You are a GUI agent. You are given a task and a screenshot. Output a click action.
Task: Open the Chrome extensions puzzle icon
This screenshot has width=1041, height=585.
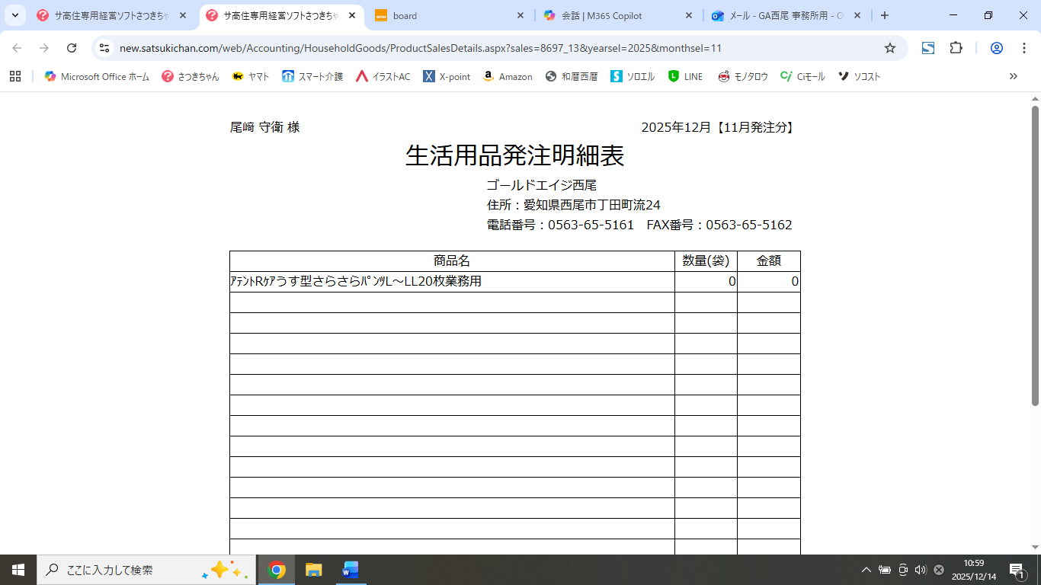tap(956, 48)
